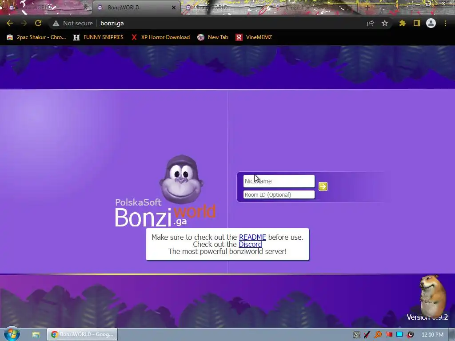Select BonziWORLD Chrome taskbar button
The height and width of the screenshot is (341, 455).
[82, 334]
